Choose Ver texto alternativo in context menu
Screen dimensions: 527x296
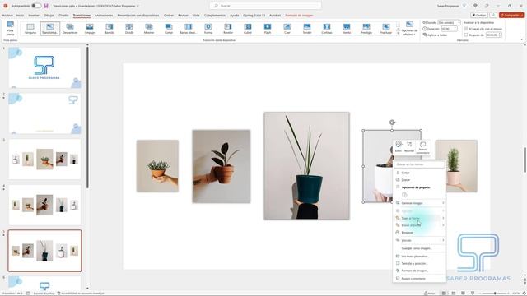(420, 256)
